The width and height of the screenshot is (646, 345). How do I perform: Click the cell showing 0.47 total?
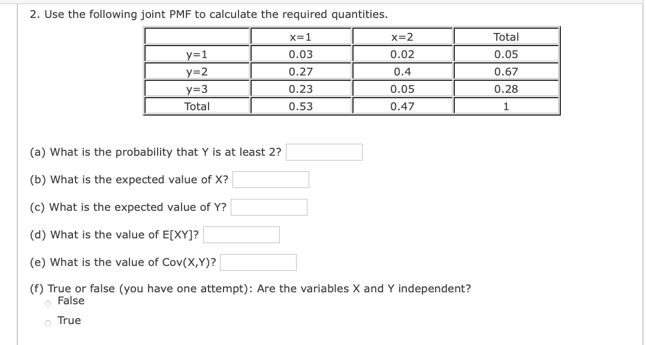(403, 105)
